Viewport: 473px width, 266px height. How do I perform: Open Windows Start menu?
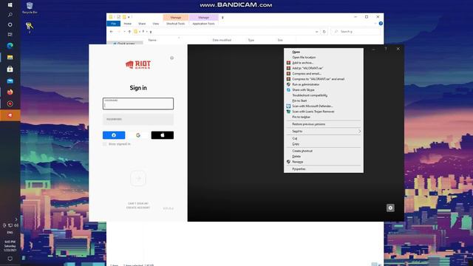[x=10, y=5]
